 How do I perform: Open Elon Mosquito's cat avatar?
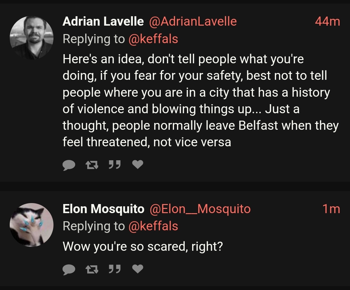pyautogui.click(x=32, y=225)
